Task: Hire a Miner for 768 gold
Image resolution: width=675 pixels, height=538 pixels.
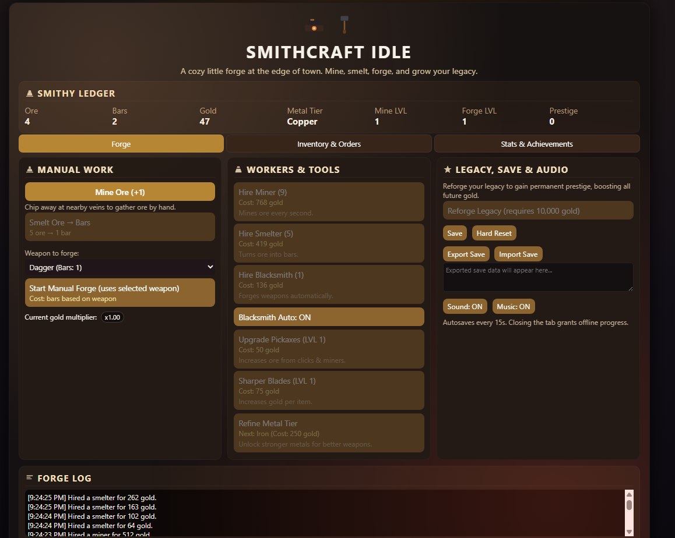Action: coord(329,201)
